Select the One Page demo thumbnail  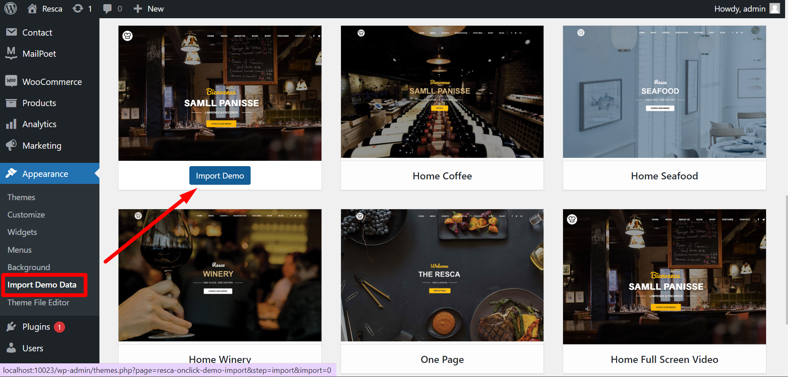click(x=442, y=275)
